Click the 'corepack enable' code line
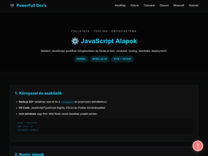 point(28,130)
